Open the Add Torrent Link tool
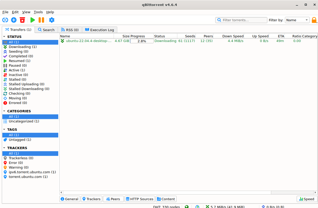The height and width of the screenshot is (208, 318). click(5, 20)
